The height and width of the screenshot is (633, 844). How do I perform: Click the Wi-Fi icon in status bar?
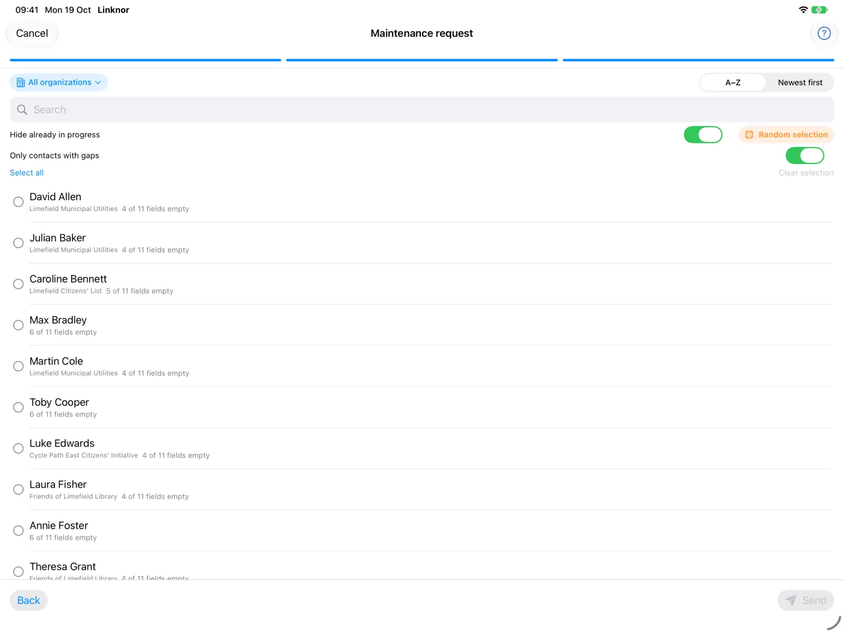803,10
